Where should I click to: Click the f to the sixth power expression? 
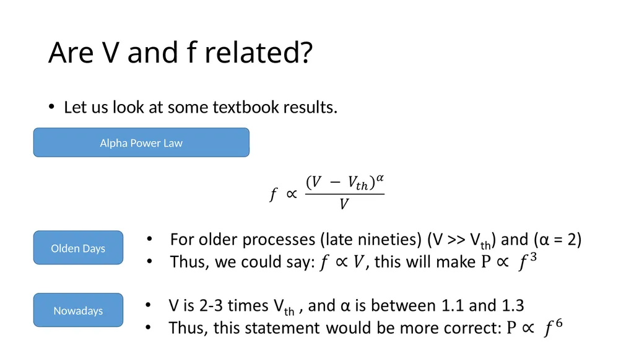(x=554, y=328)
